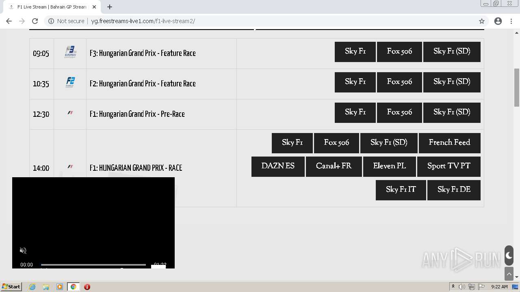Click the page vertical scrollbar thumb
Viewport: 520px width, 292px height.
coord(517,87)
